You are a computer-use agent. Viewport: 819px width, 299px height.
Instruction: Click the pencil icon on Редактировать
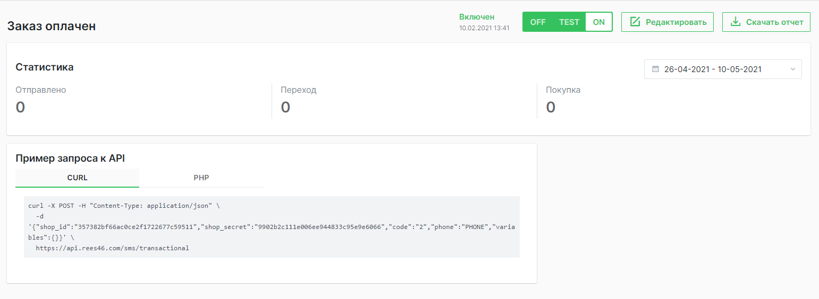pos(635,22)
